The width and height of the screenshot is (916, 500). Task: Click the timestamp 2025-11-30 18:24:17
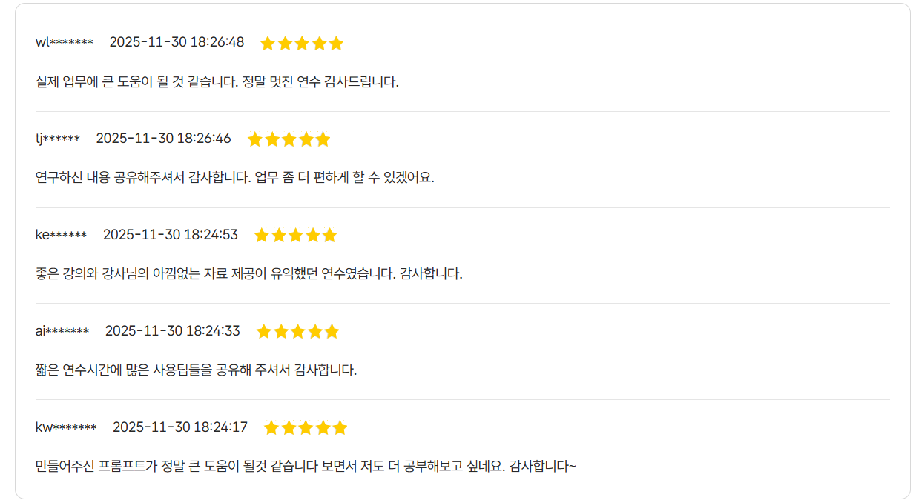[x=180, y=427]
